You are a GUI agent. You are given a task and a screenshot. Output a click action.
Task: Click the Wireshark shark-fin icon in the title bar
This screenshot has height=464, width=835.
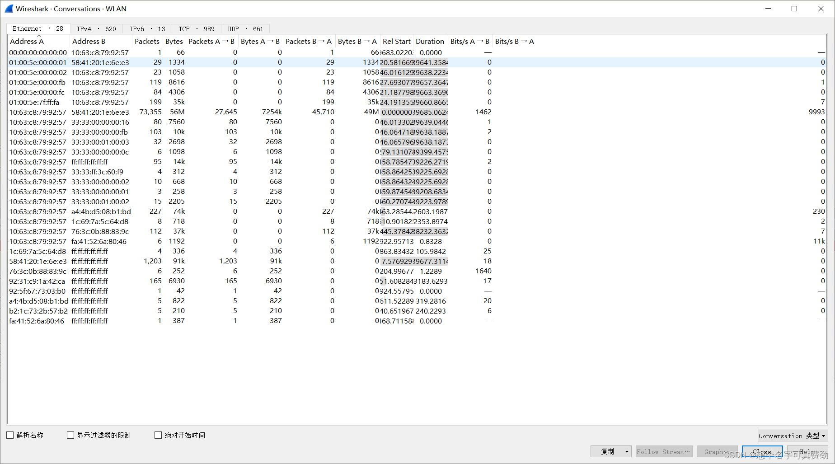[x=9, y=9]
